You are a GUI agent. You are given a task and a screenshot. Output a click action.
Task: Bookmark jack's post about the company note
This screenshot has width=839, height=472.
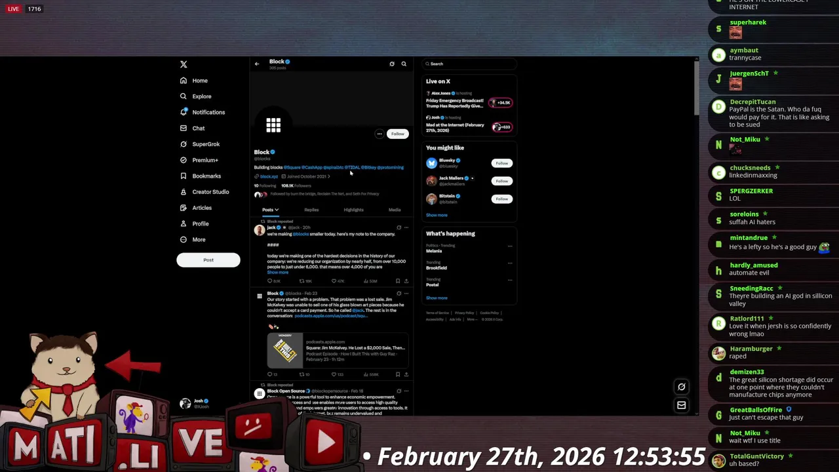coord(398,281)
